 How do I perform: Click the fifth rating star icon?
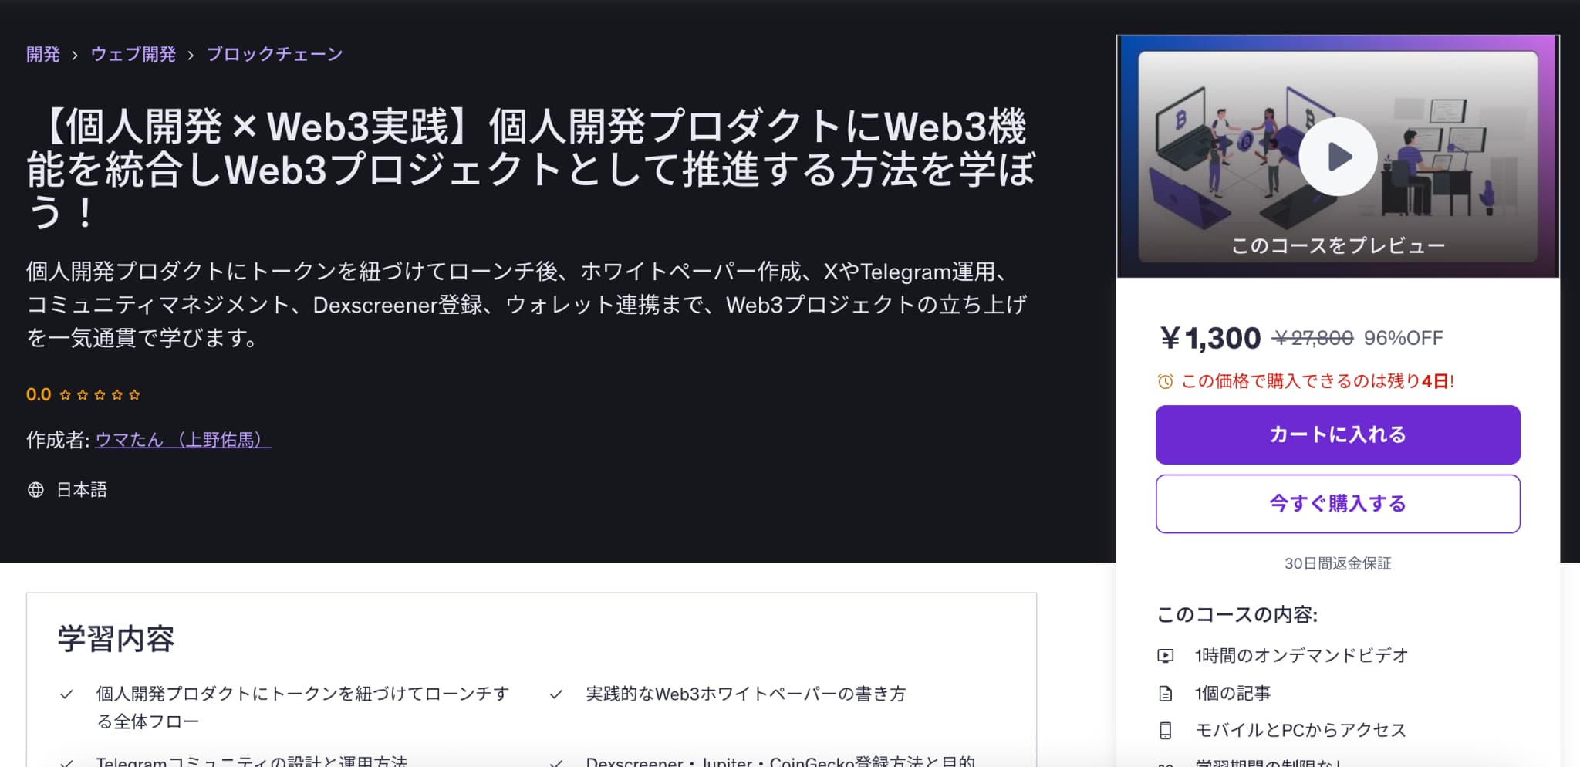[x=134, y=395]
